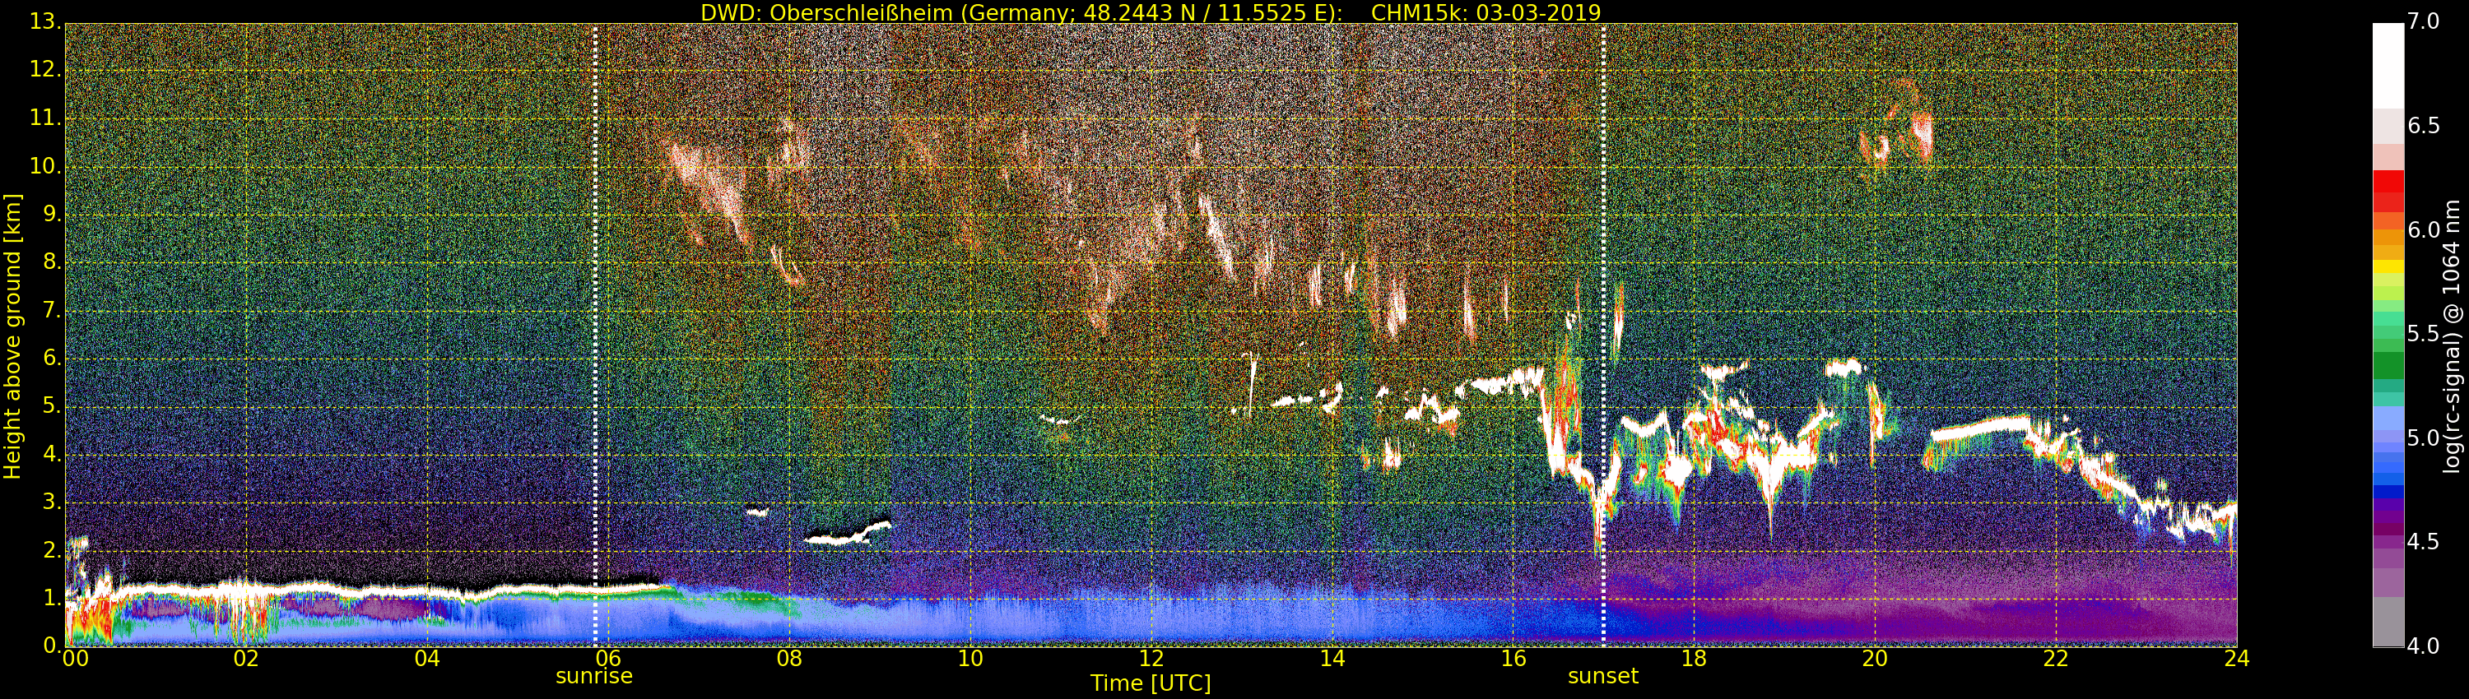The height and width of the screenshot is (699, 2469).
Task: Click the 'Time [UTC]' axis label
Action: tap(1151, 683)
